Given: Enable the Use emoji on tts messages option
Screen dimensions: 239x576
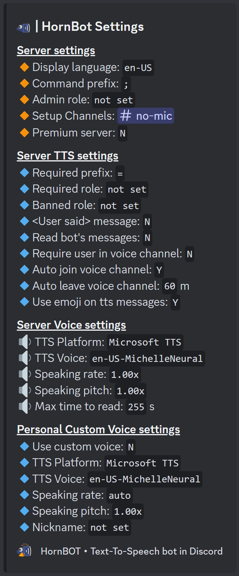Looking at the screenshot, I should click(175, 302).
